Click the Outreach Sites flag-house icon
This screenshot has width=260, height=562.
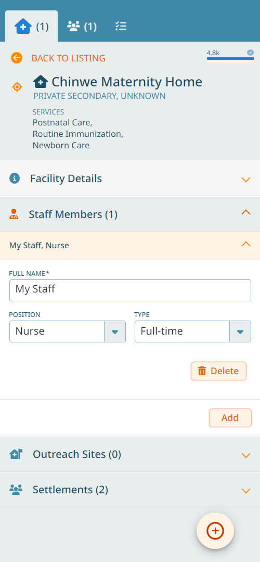(x=16, y=454)
